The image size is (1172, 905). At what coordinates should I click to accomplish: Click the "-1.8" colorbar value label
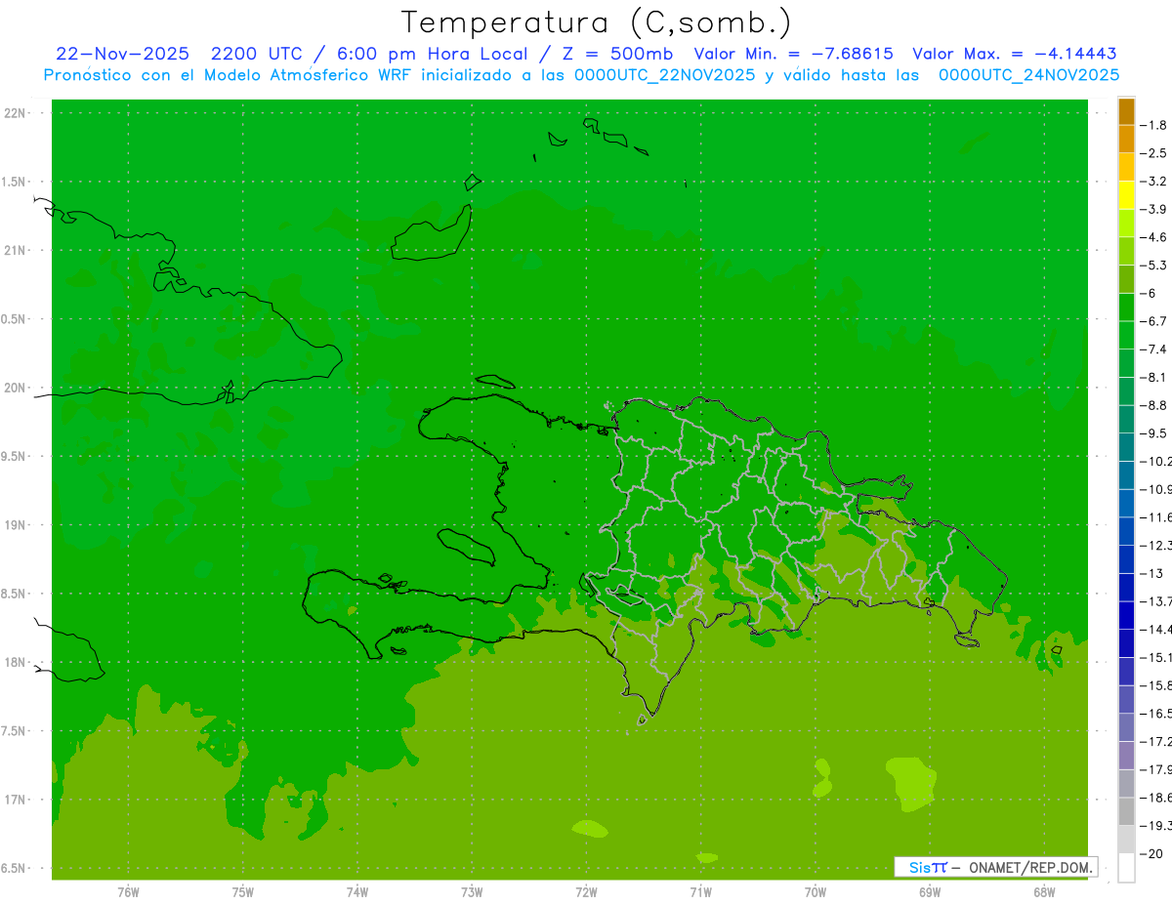pos(1155,125)
